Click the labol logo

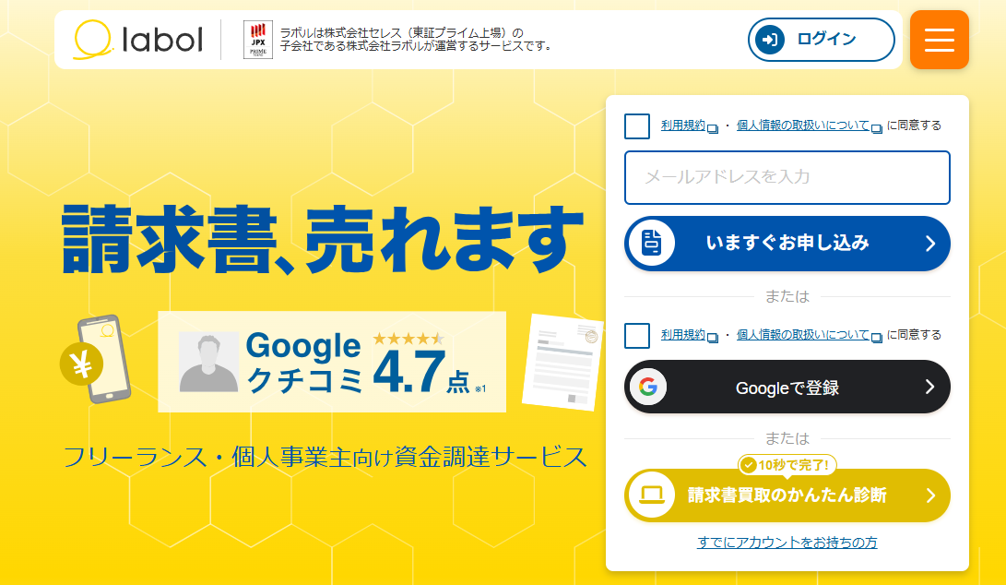[x=138, y=40]
